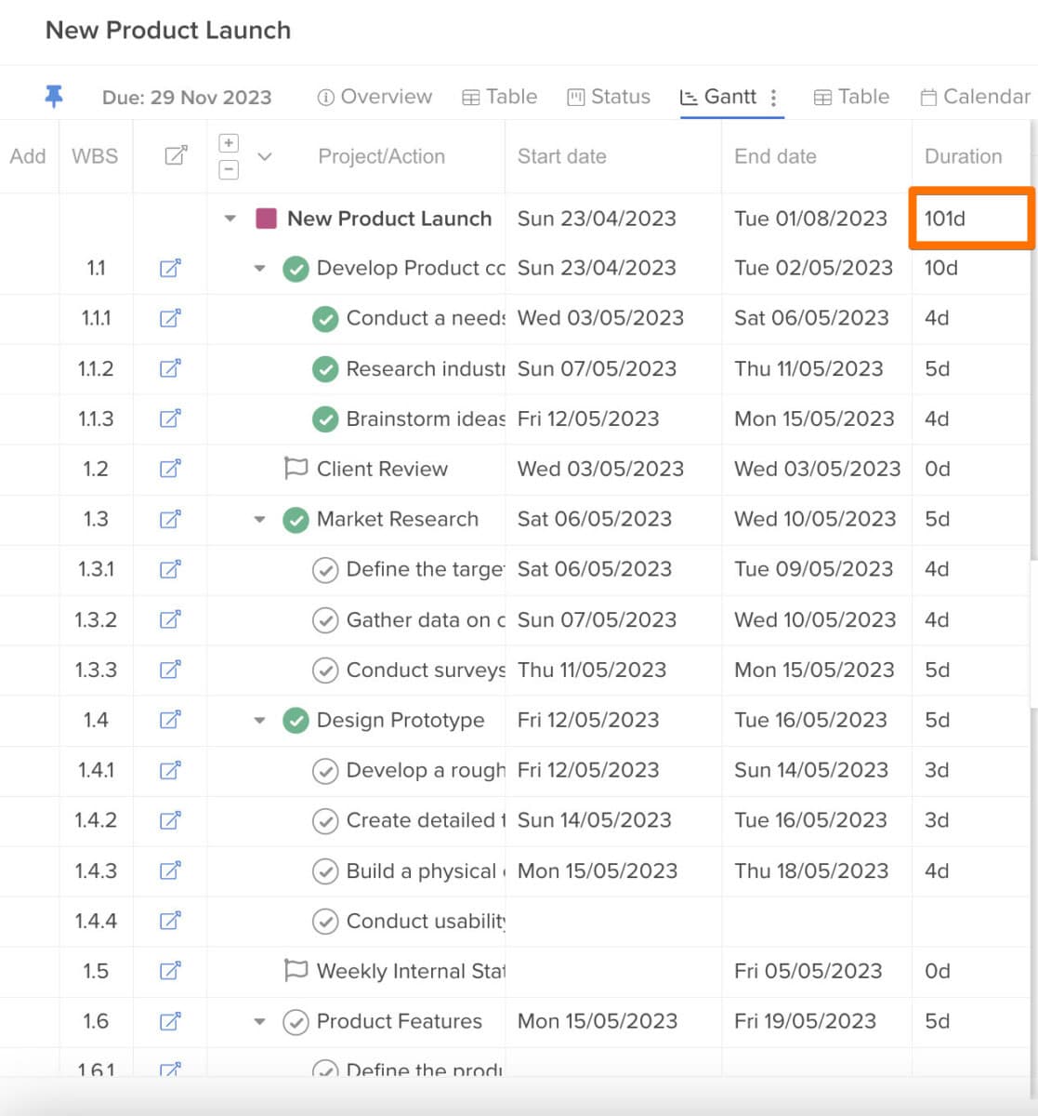
Task: Mark Gather data task complete
Action: [325, 620]
